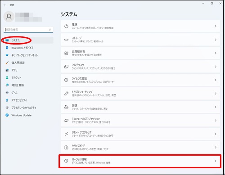Click the clipboard (クリップボード) icon
This screenshot has width=225, height=175.
coord(66,148)
